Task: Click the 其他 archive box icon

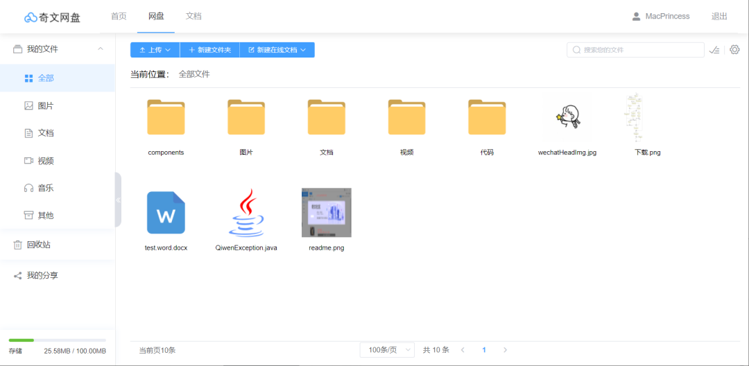Action: [x=28, y=215]
